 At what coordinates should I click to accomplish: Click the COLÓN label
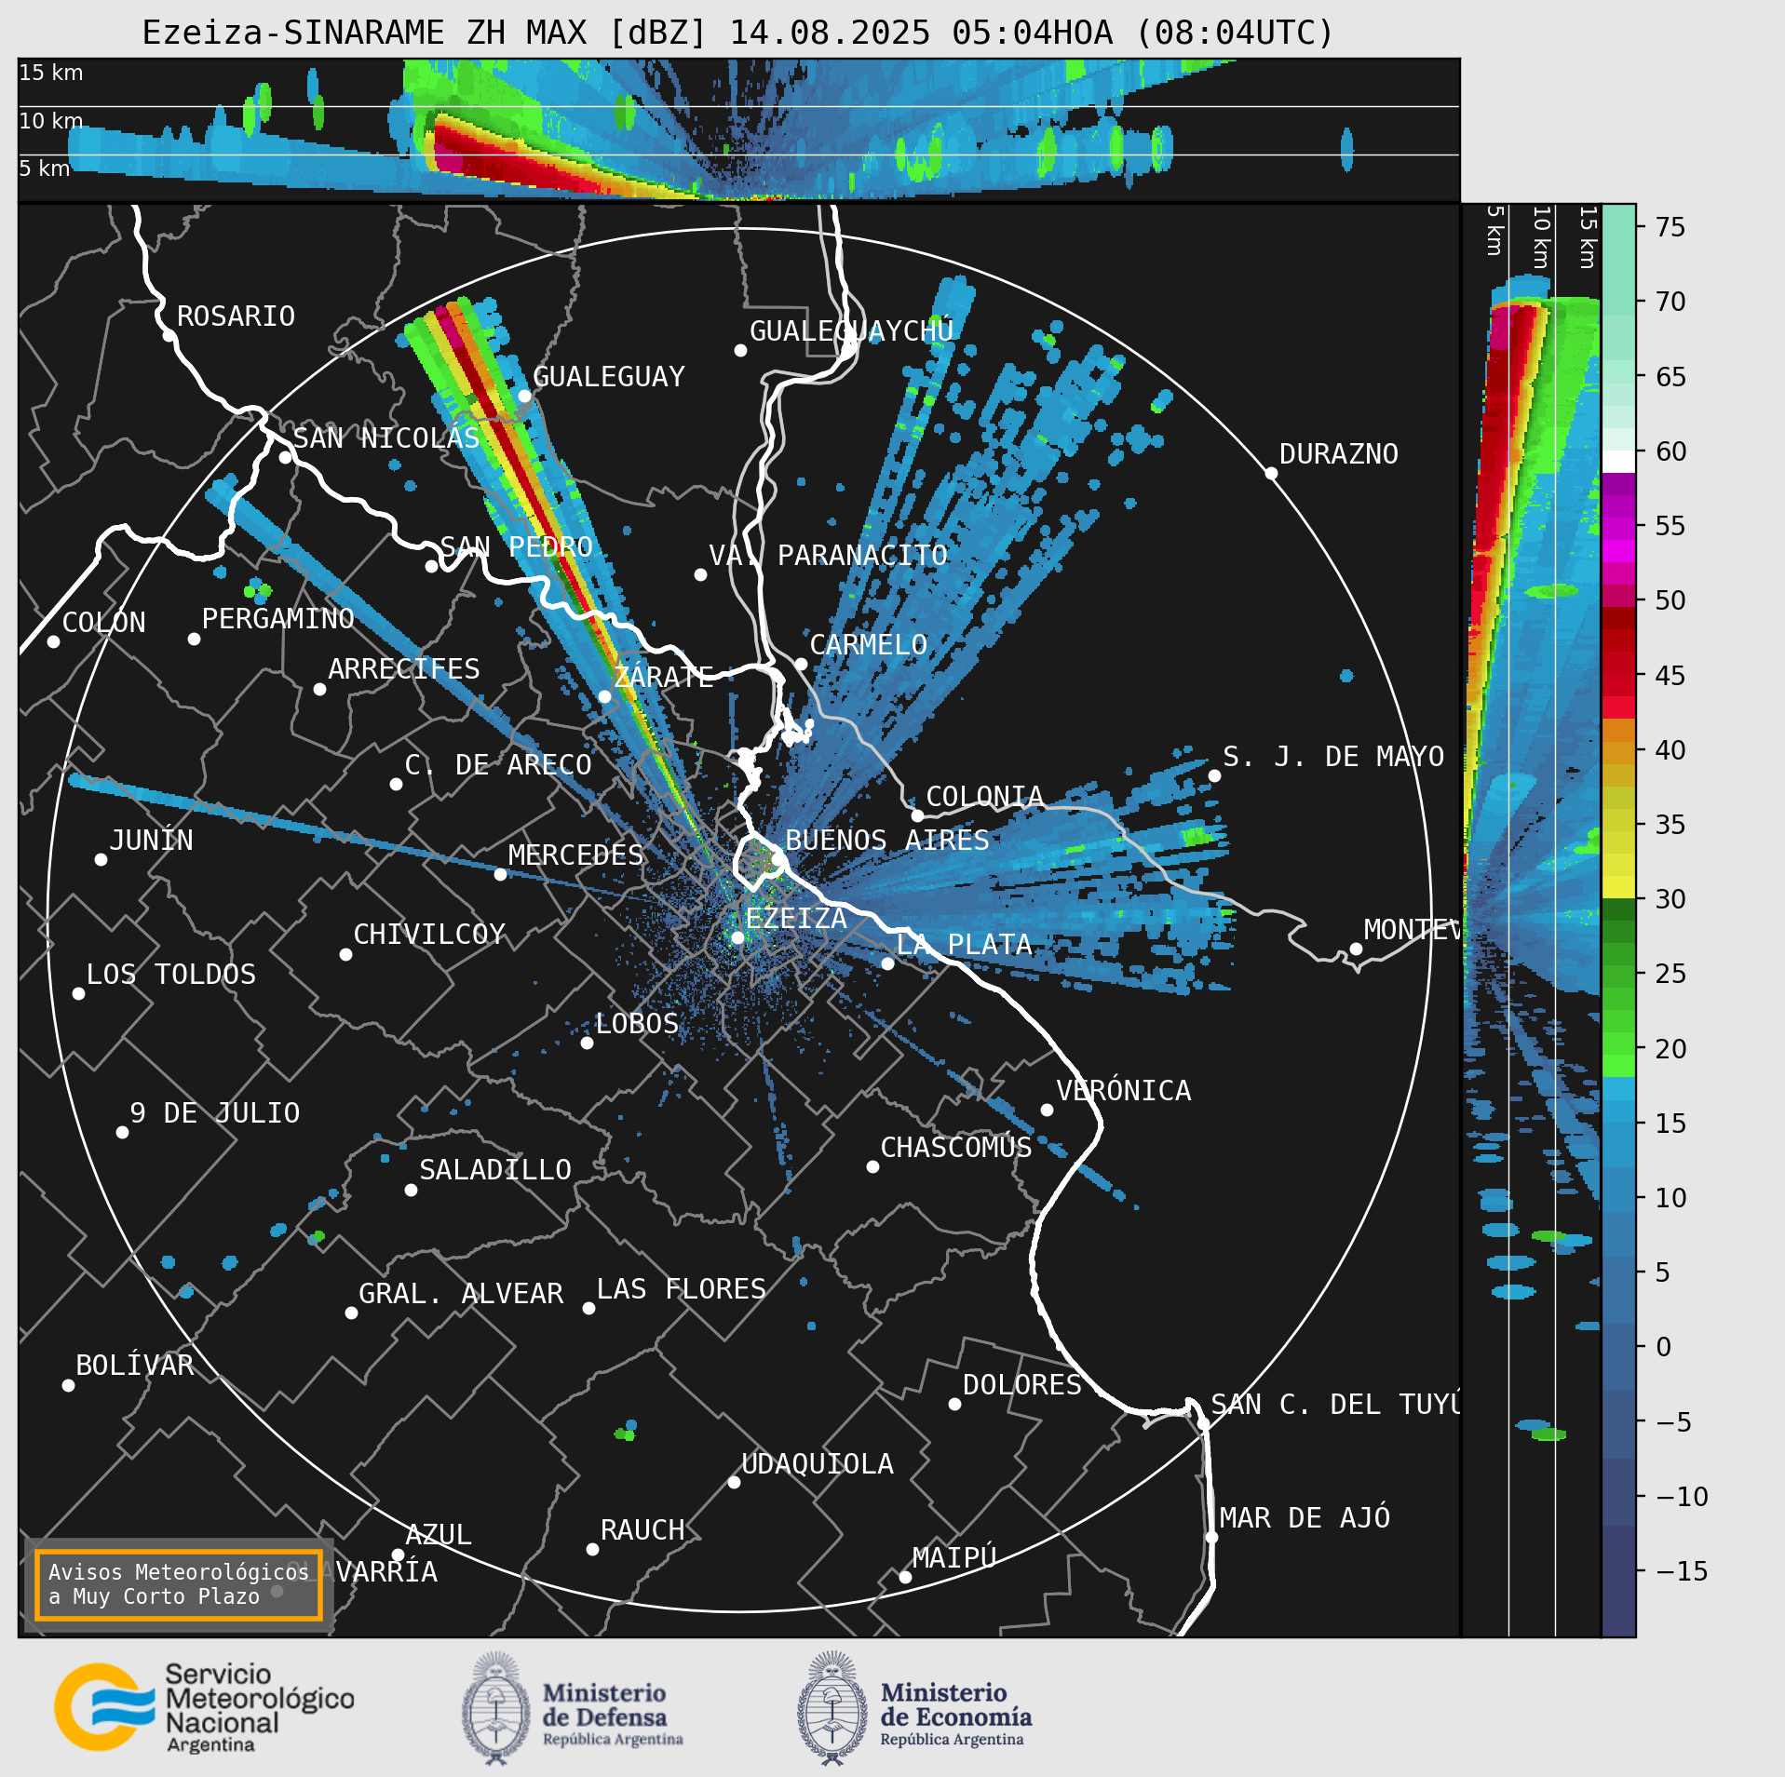[x=103, y=622]
